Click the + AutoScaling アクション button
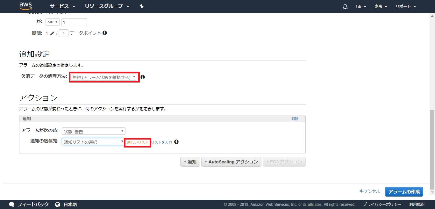435x209 pixels. [231, 162]
